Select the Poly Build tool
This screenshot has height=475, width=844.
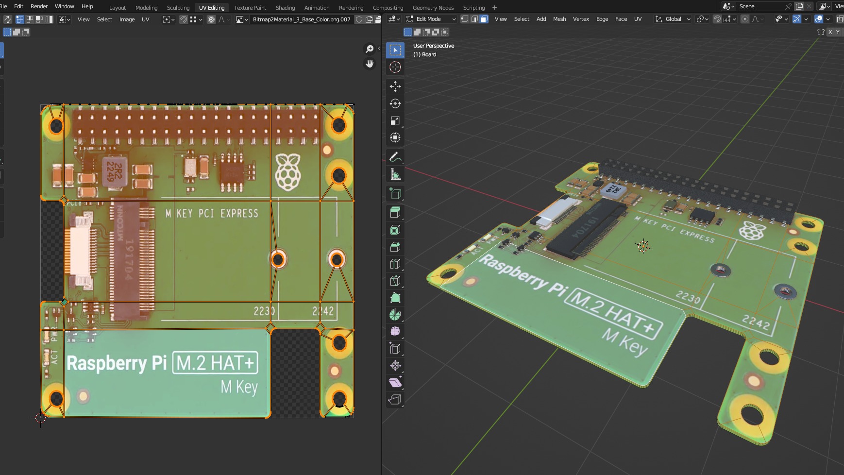click(x=395, y=298)
